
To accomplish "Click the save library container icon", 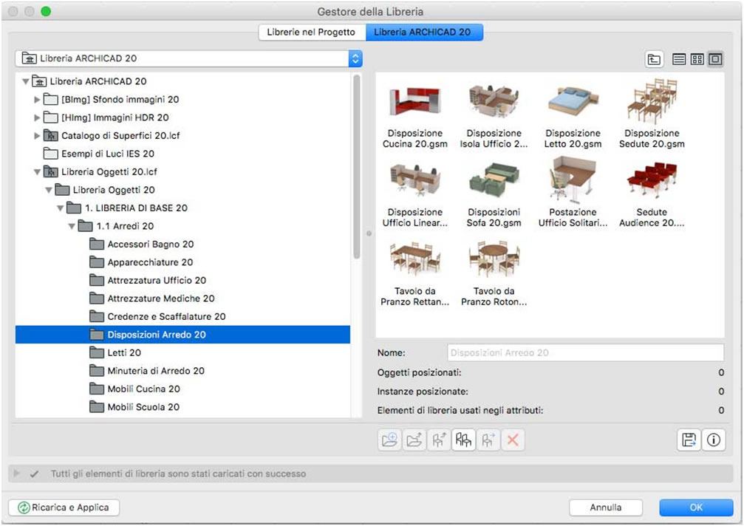I will [x=689, y=440].
